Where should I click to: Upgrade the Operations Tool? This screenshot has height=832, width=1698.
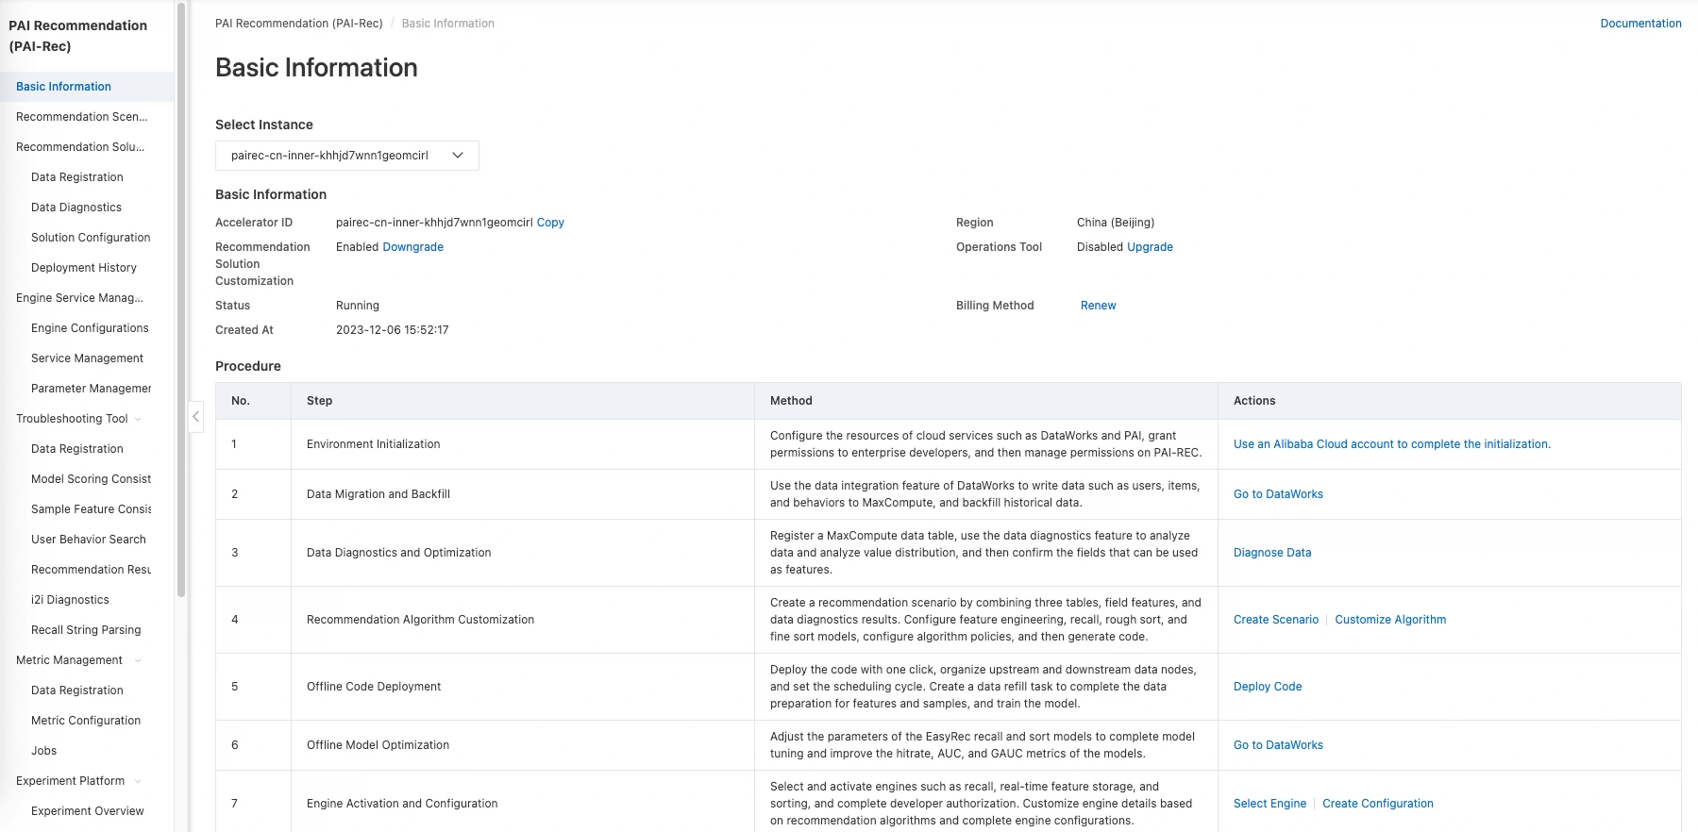pos(1150,247)
